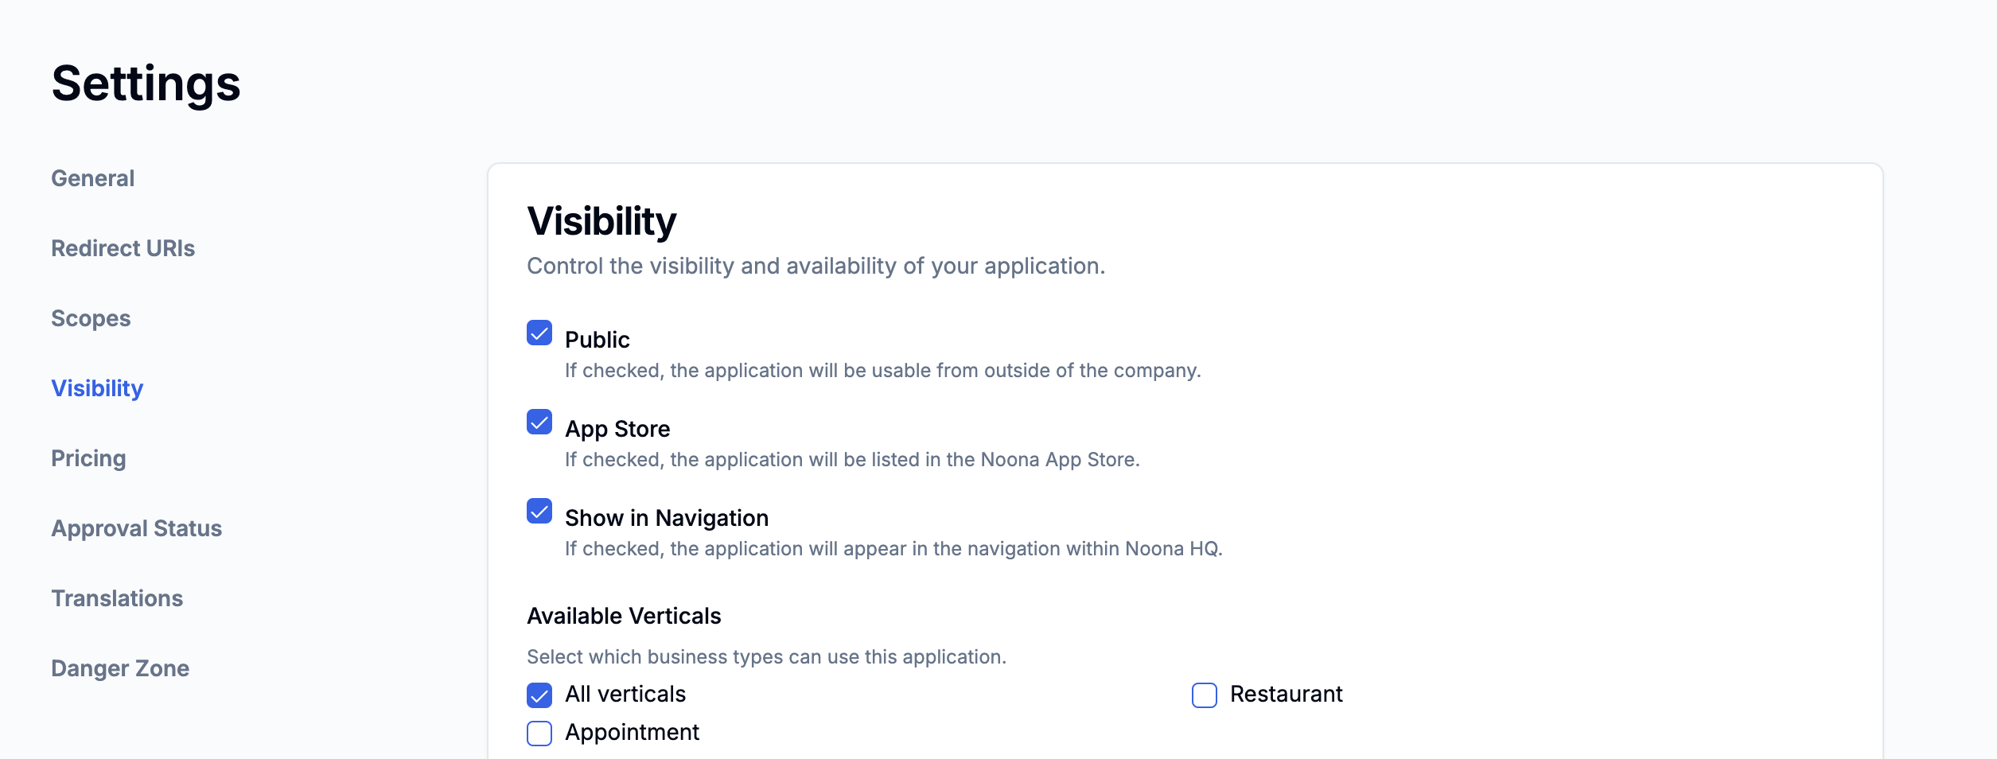Open Approval Status in the sidebar

[136, 528]
